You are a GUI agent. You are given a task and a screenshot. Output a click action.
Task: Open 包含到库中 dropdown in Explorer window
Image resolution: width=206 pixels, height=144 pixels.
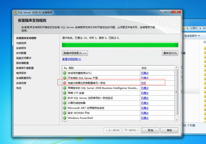tap(192, 36)
